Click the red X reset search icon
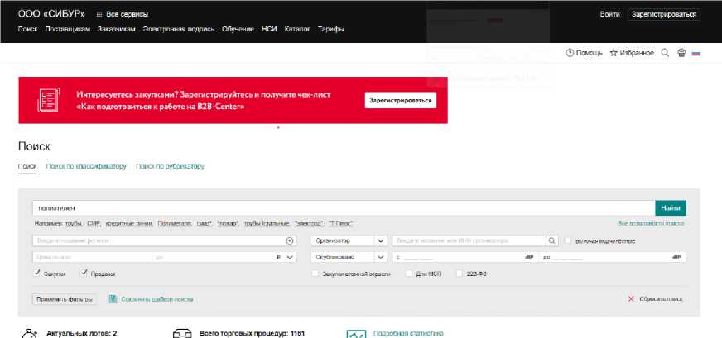Viewport: 722px width, 338px height. 631,299
